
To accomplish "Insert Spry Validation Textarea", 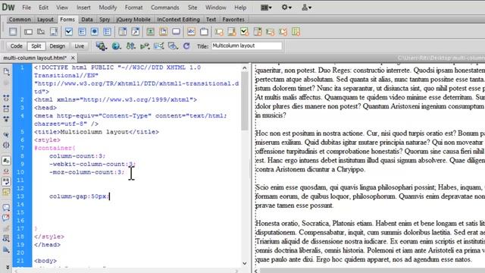I will 231,32.
